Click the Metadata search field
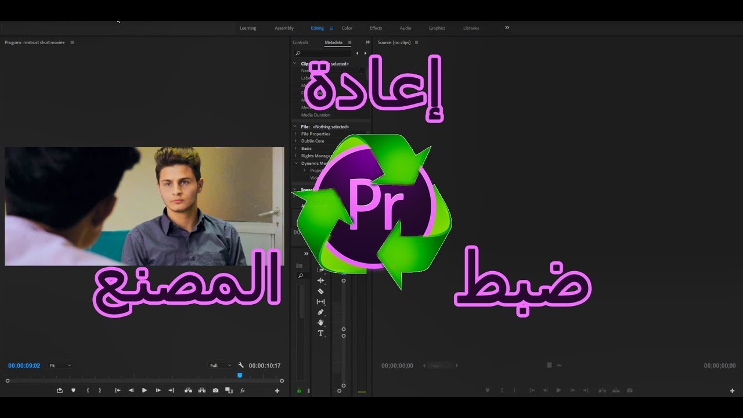 (323, 53)
